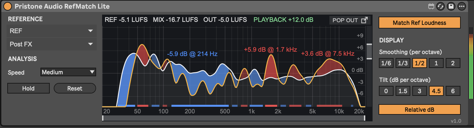The height and width of the screenshot is (128, 474).
Task: Click the Pristone Audio RefMatch Lite title
Action: point(62,6)
